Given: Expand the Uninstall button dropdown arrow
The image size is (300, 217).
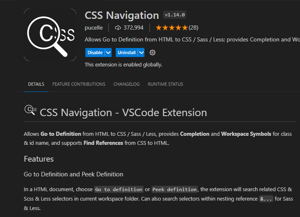Looking at the screenshot, I should point(141,53).
